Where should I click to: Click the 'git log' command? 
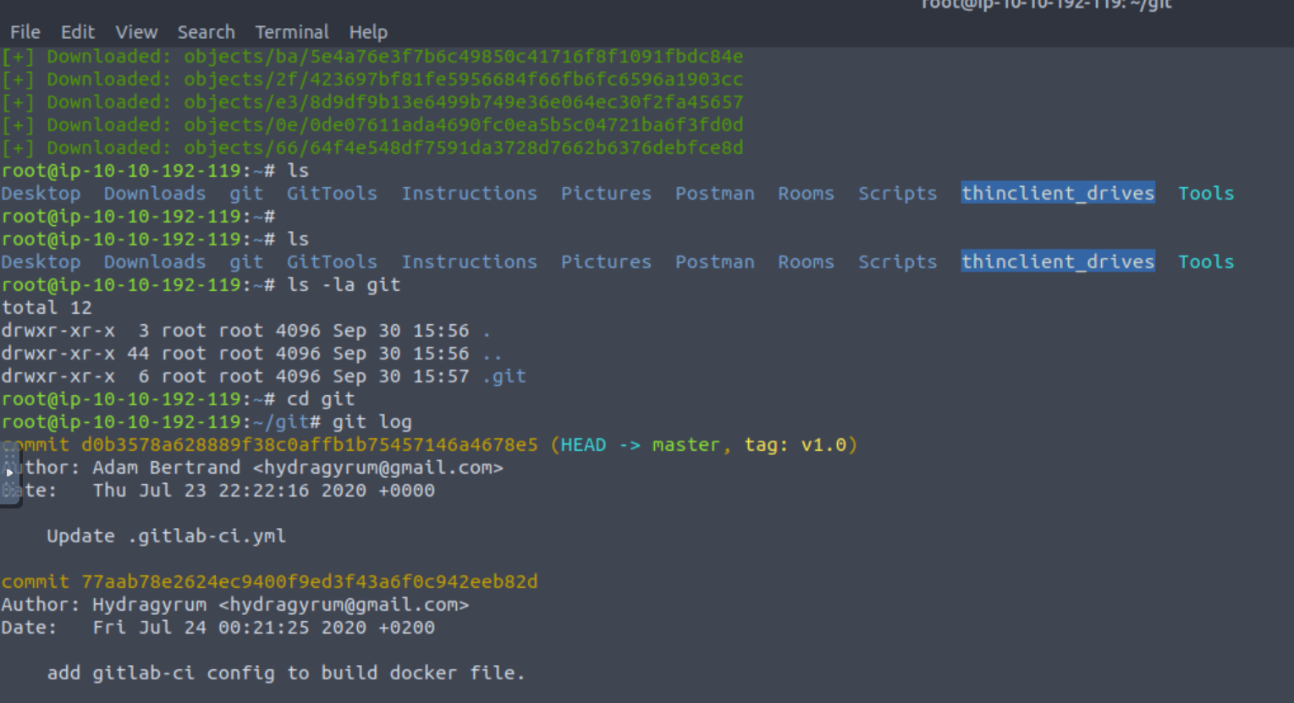[x=372, y=422]
